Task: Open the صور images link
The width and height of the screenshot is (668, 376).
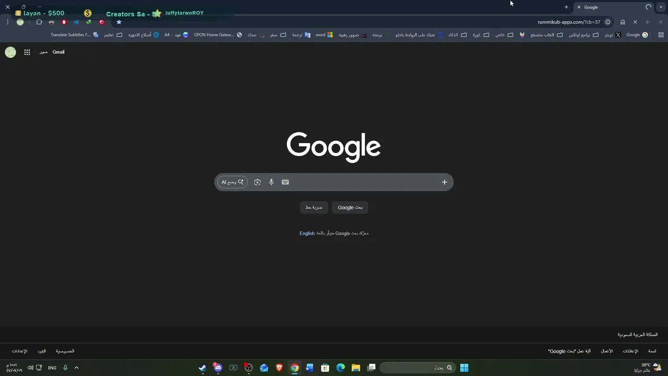Action: pos(43,52)
